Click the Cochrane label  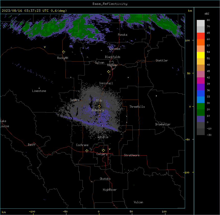pos(82,145)
